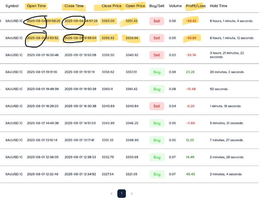Go to previous page arrow
The height and width of the screenshot is (201, 259).
tap(112, 194)
